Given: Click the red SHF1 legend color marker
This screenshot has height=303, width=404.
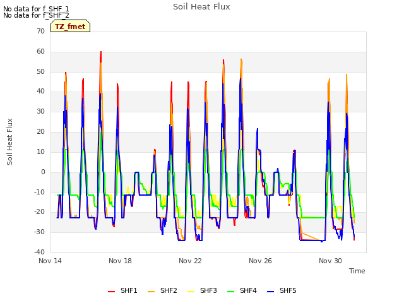Looking at the screenshot, I should pos(111,292).
